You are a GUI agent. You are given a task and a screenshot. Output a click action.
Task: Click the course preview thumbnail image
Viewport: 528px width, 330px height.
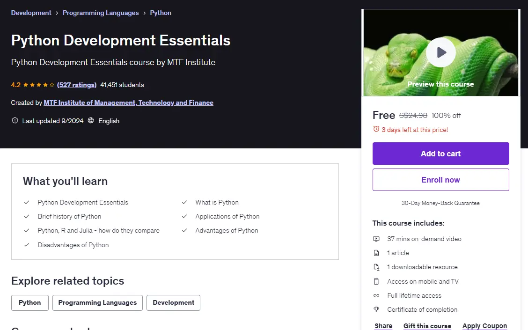coord(440,52)
